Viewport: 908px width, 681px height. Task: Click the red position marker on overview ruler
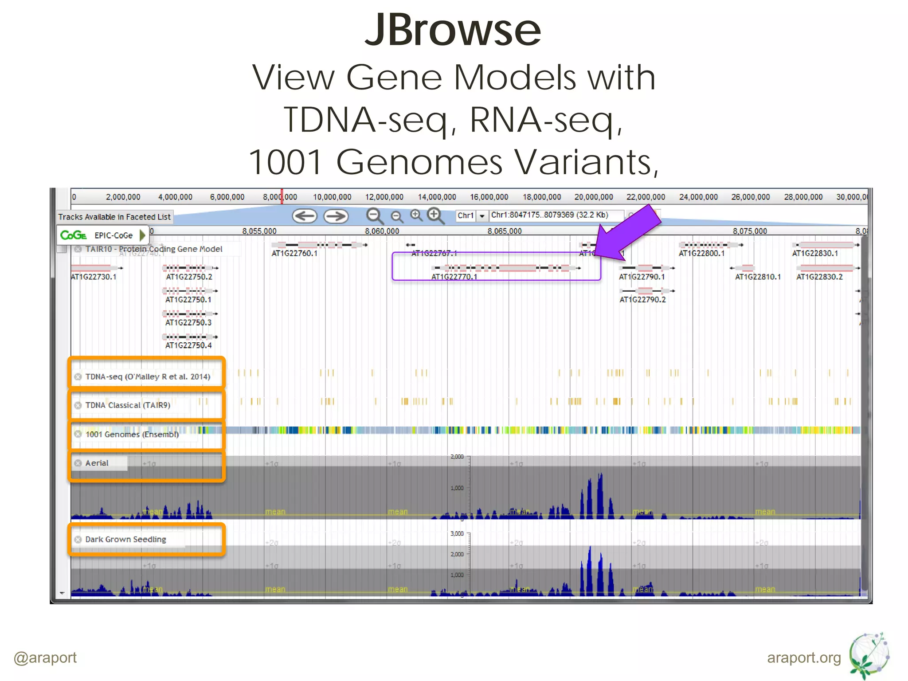(x=282, y=196)
